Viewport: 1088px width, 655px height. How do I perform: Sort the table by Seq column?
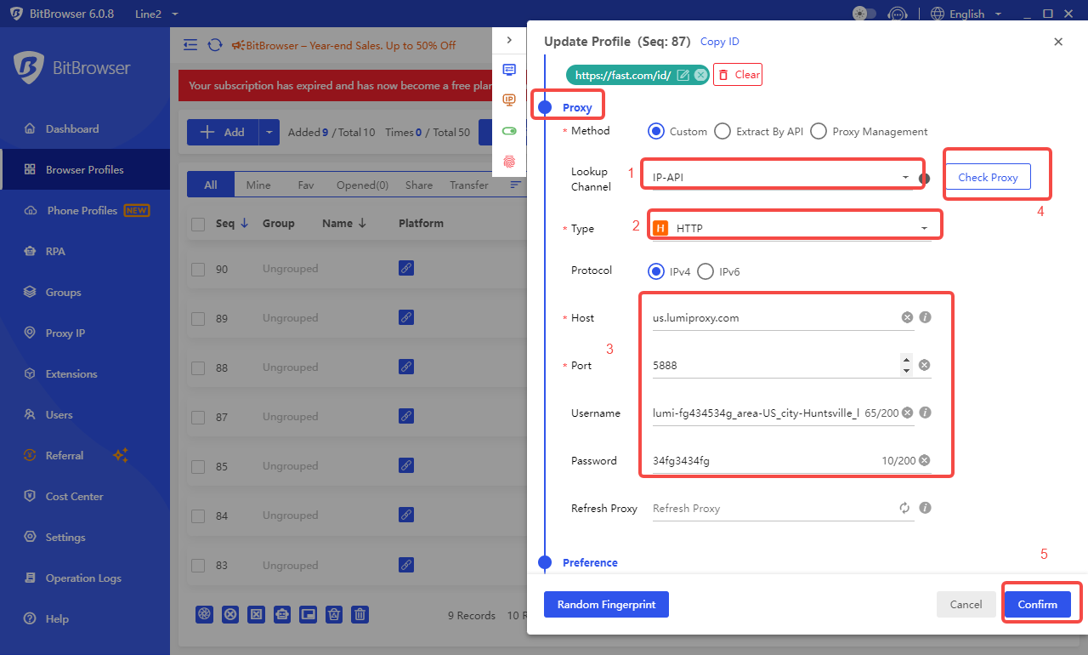pos(232,223)
